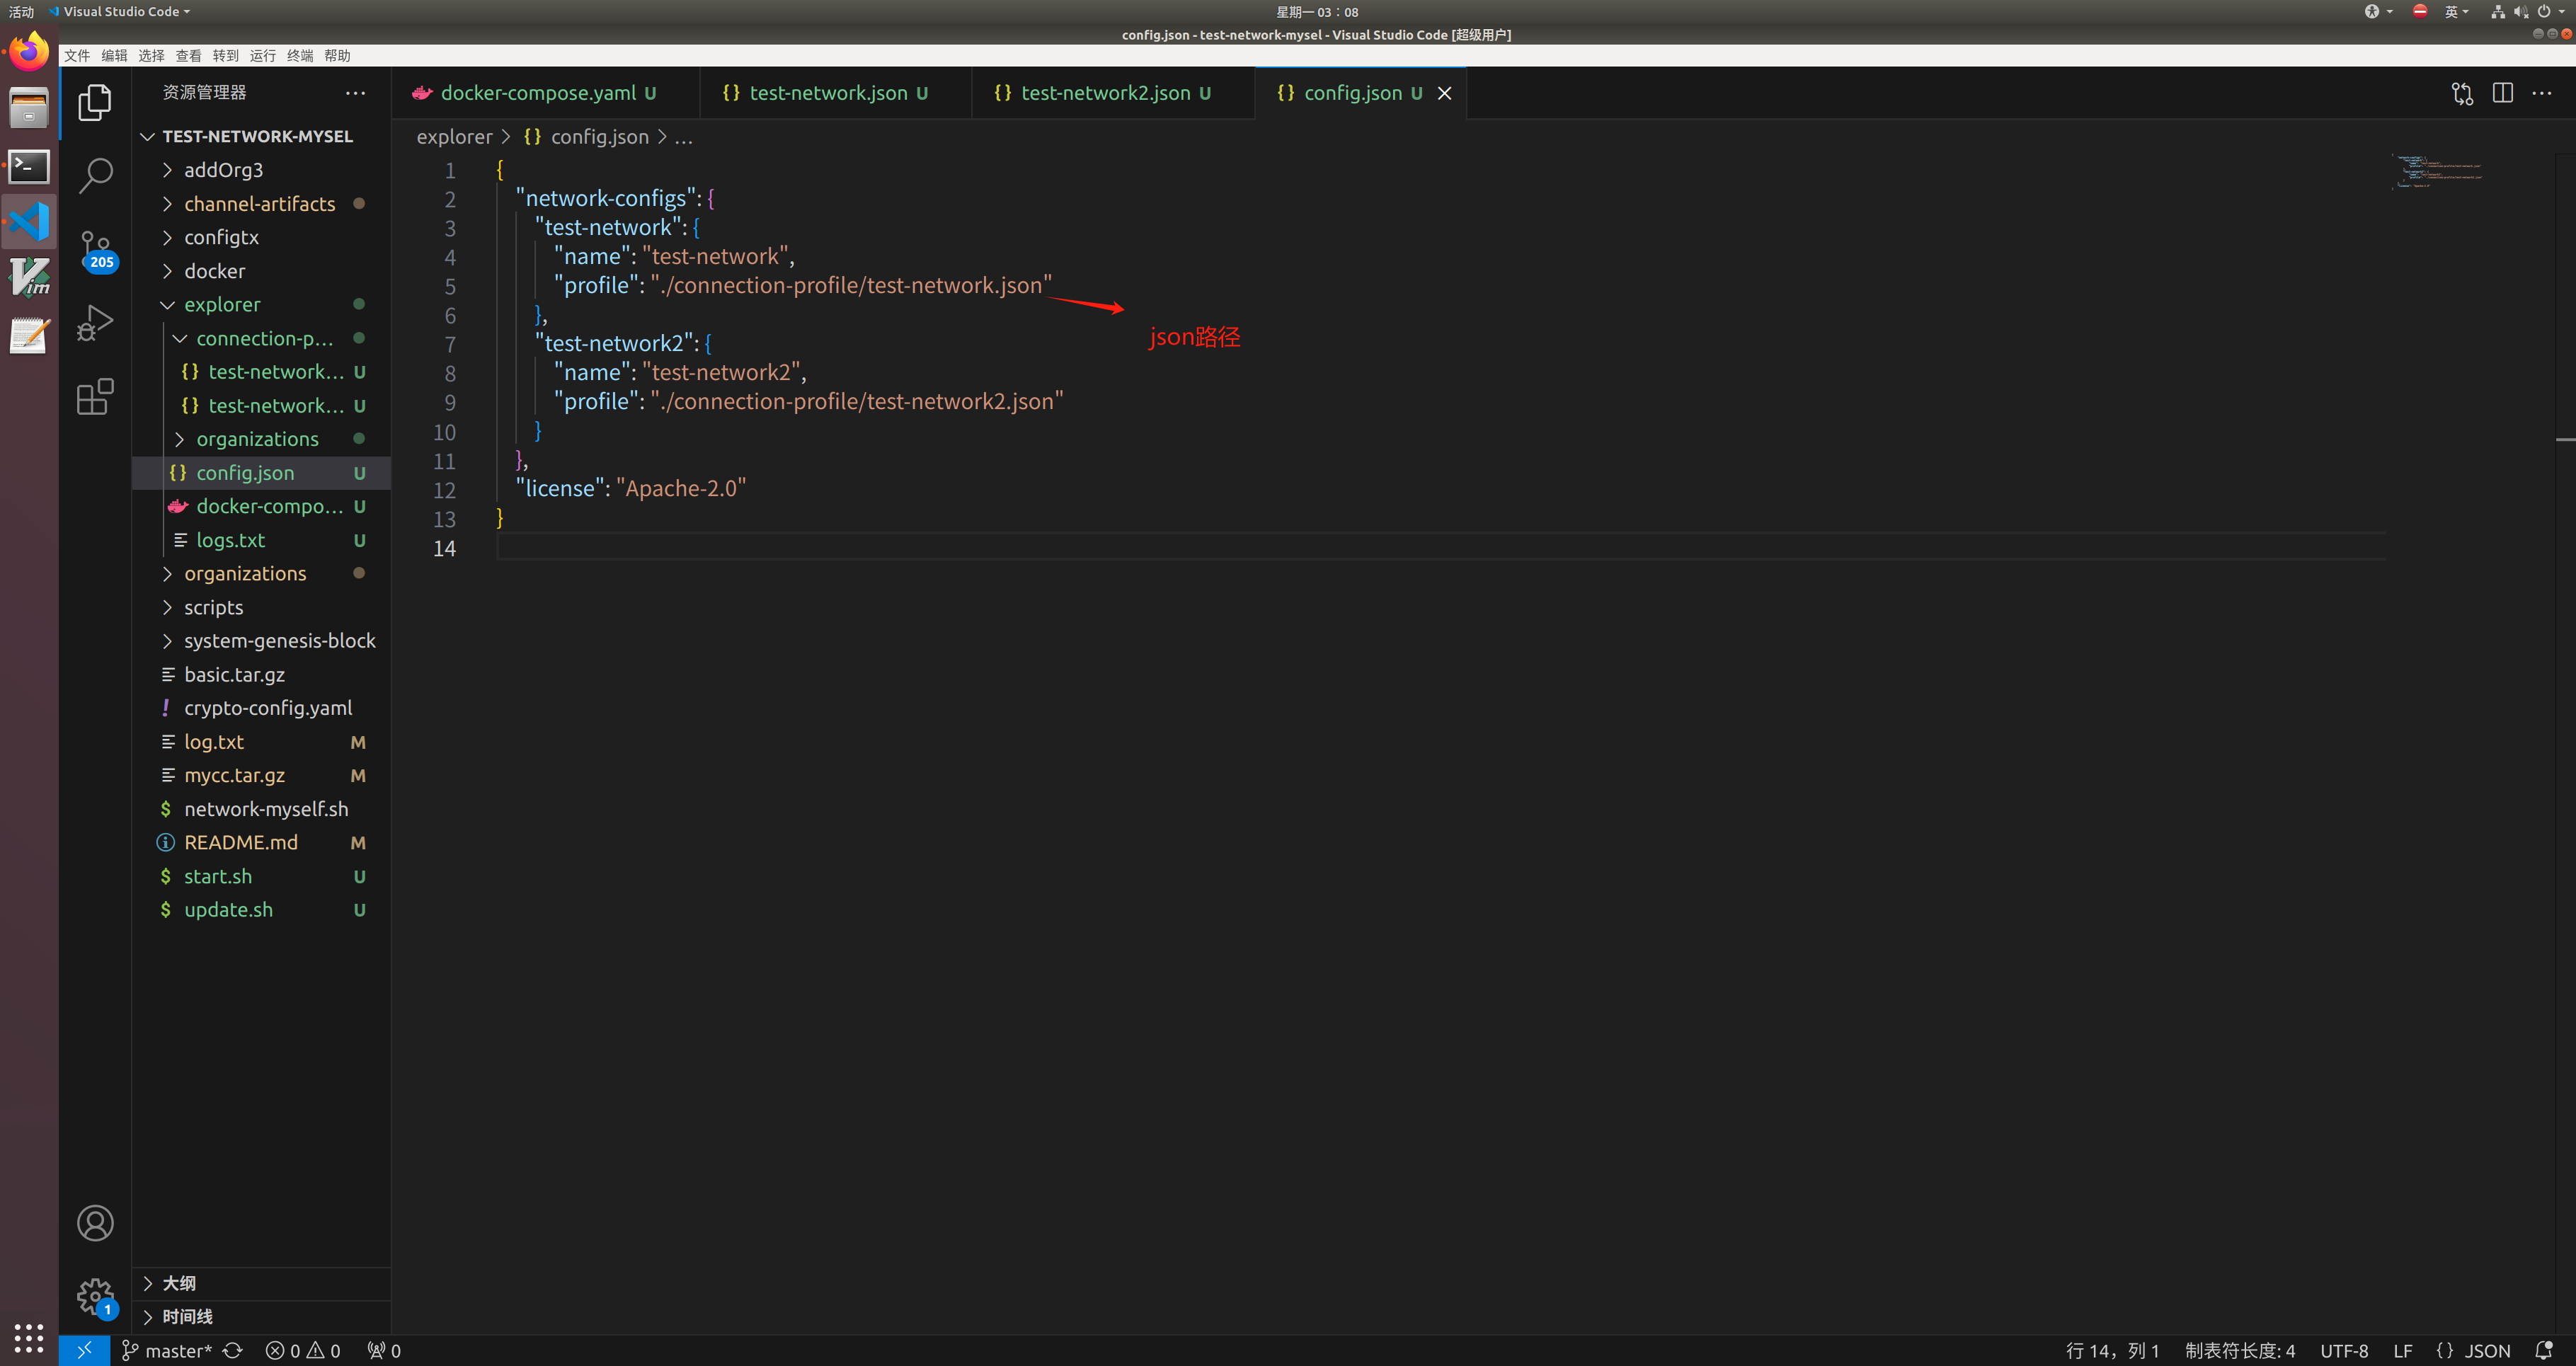Switch to docker-compose.yaml tab
This screenshot has height=1366, width=2576.
[x=546, y=93]
